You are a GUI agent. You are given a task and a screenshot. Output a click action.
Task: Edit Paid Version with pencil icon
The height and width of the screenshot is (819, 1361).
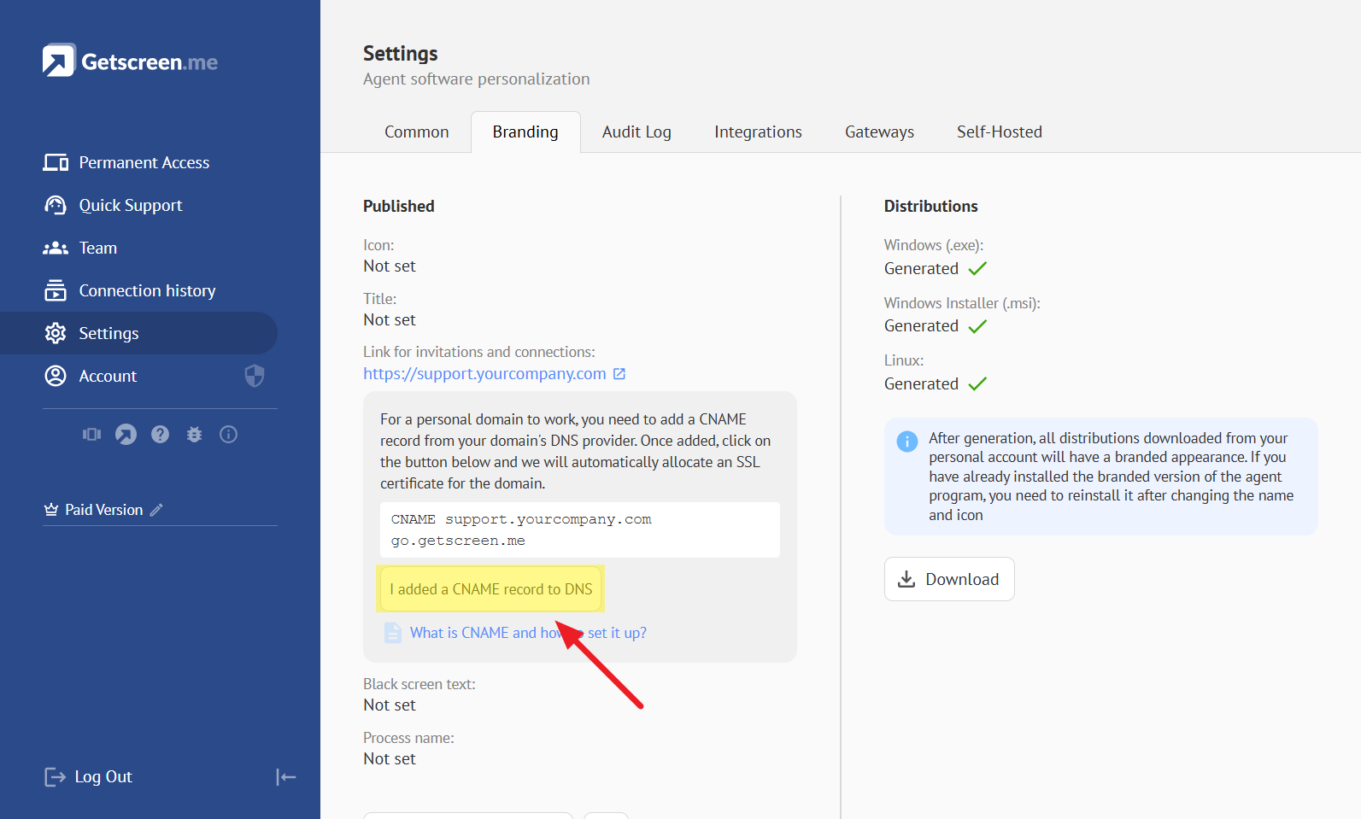tap(156, 510)
